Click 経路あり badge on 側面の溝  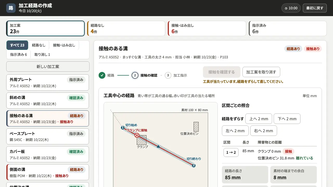pyautogui.click(x=77, y=169)
